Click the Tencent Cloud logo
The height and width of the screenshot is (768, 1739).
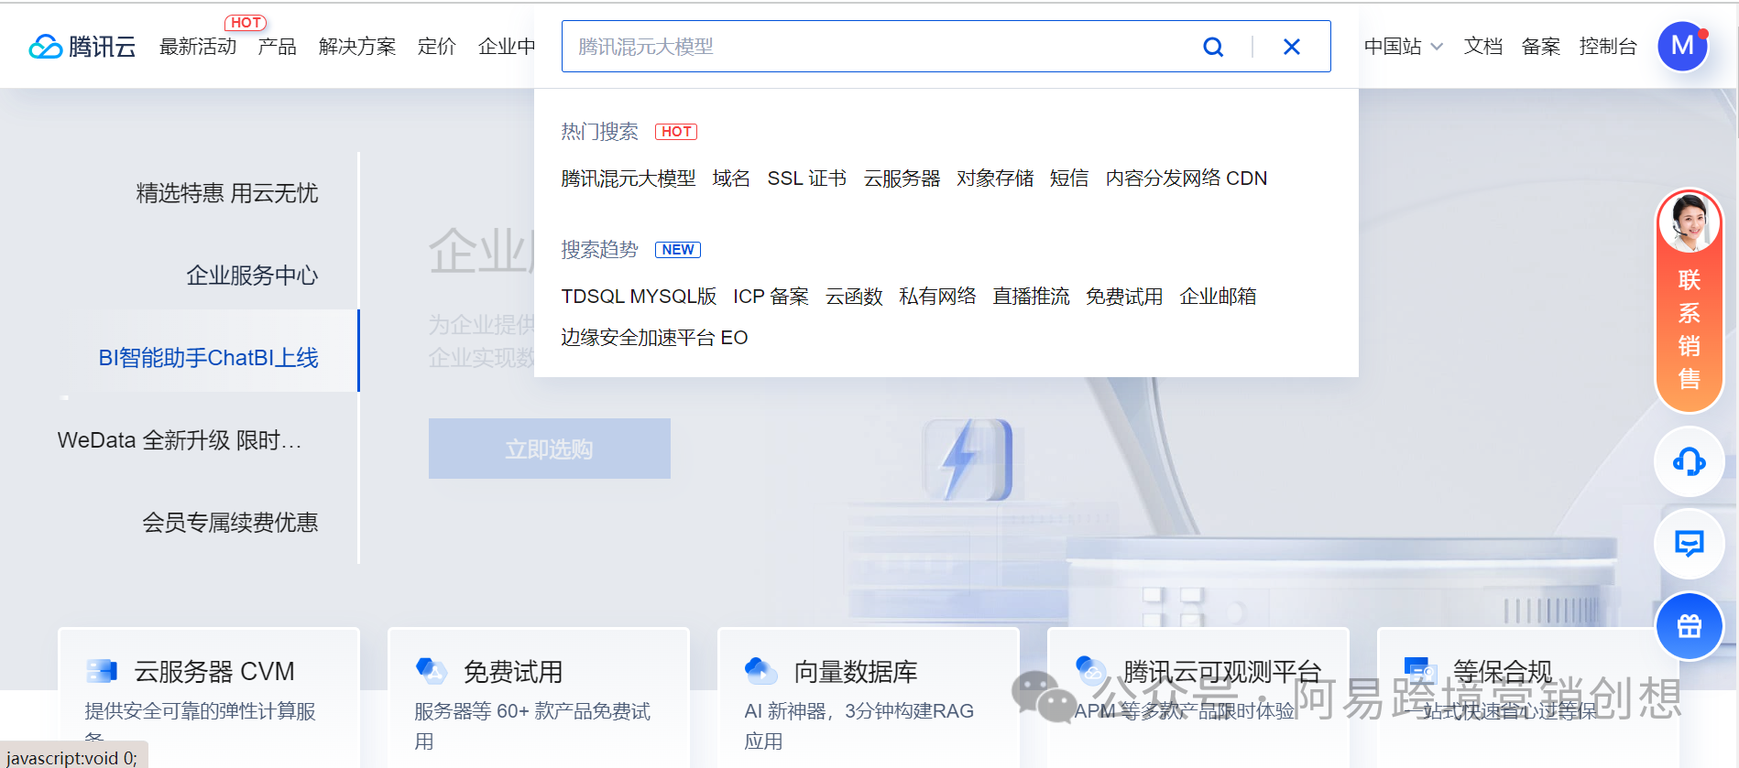82,47
